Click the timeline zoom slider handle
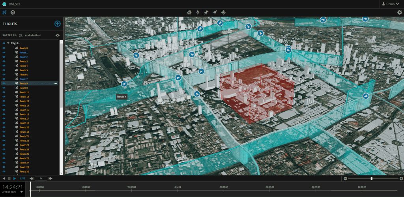Viewport: 404px width, 197px height. 371,178
